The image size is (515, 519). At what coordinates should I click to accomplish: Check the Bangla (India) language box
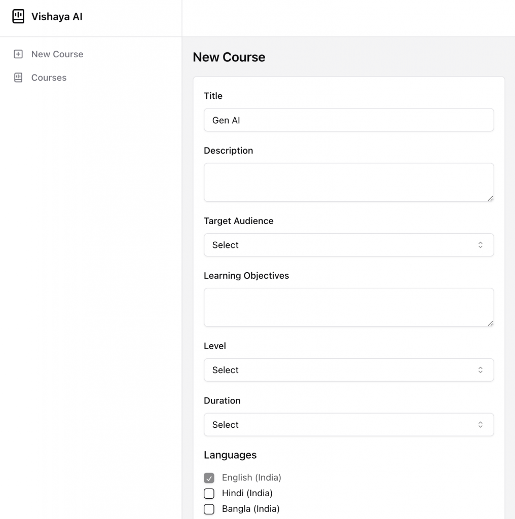click(x=209, y=509)
